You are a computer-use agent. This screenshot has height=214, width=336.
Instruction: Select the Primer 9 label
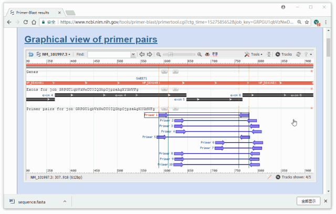pos(167,159)
